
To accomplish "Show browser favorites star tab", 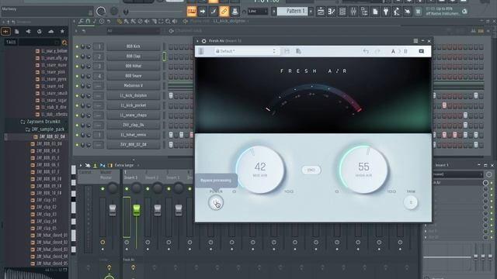I will click(x=62, y=31).
